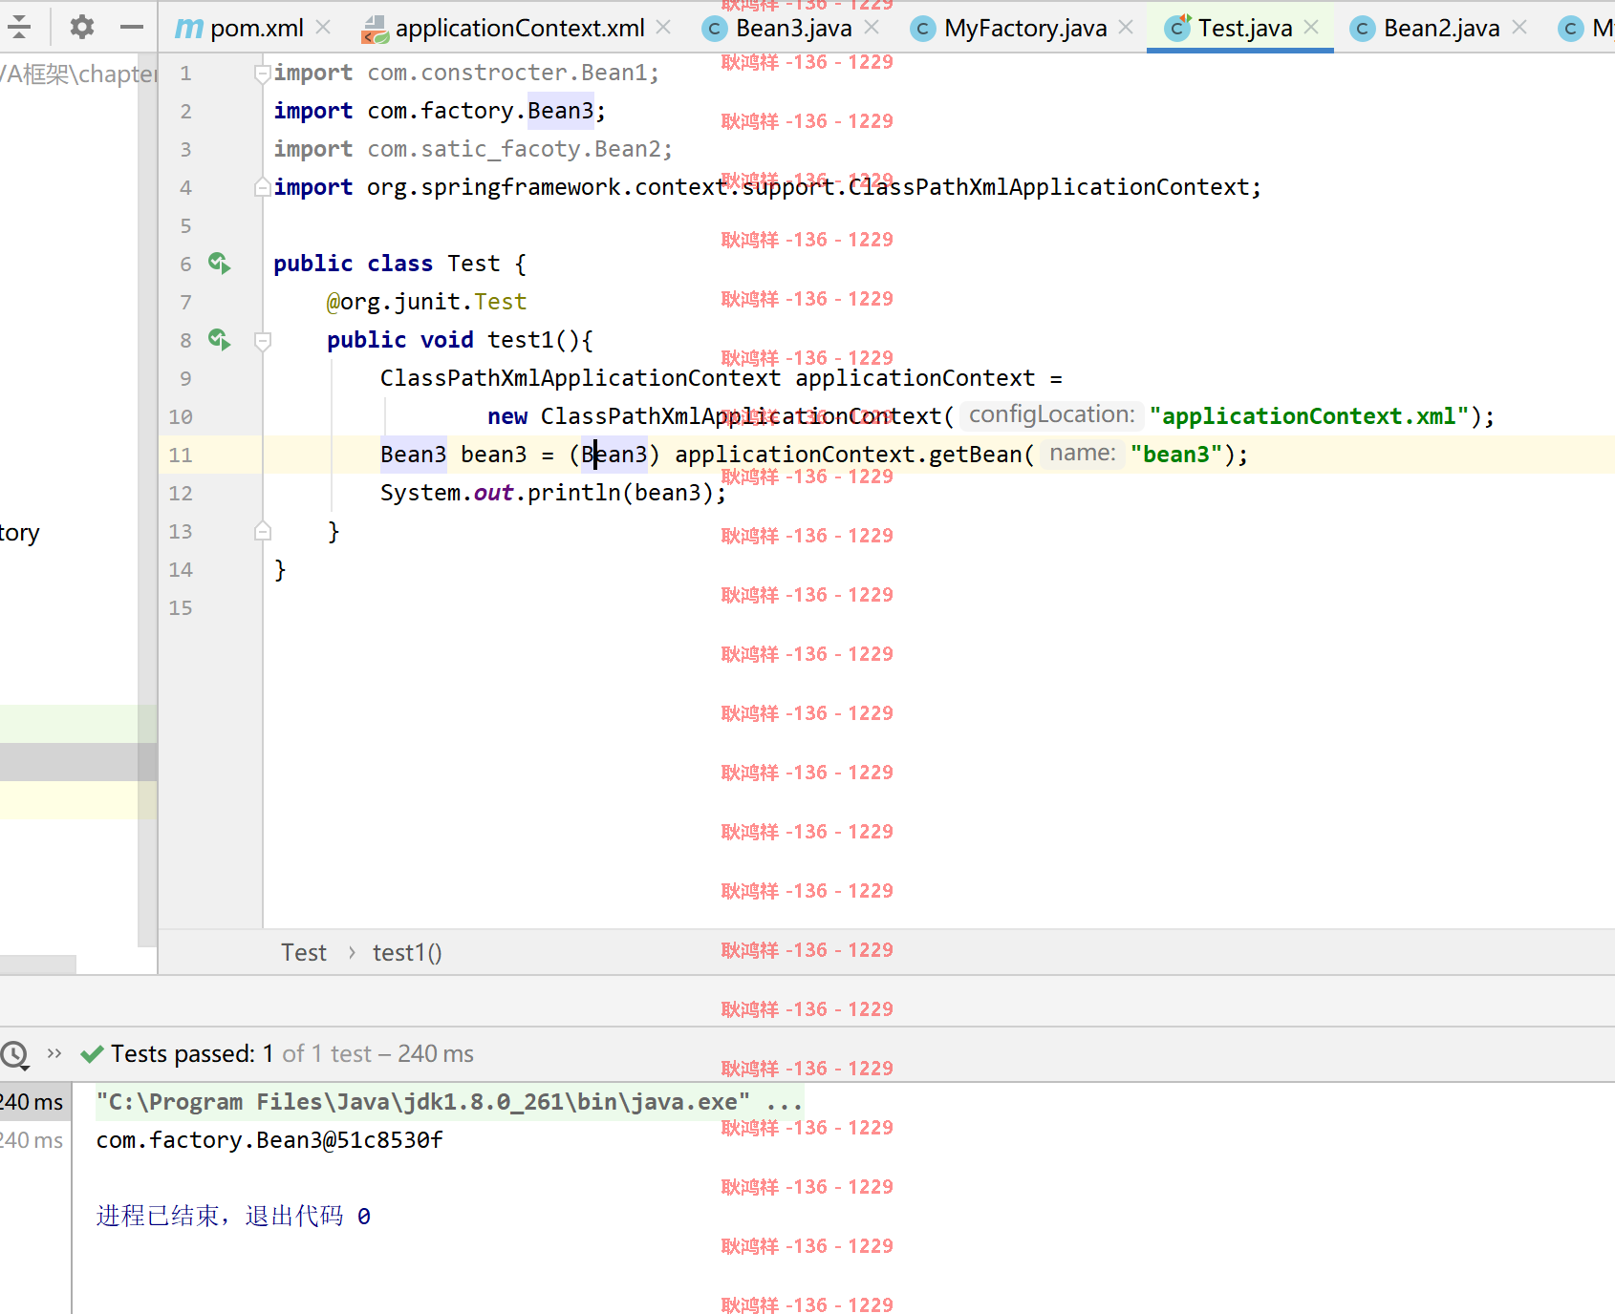Click the test1() breadcrumb

[407, 952]
